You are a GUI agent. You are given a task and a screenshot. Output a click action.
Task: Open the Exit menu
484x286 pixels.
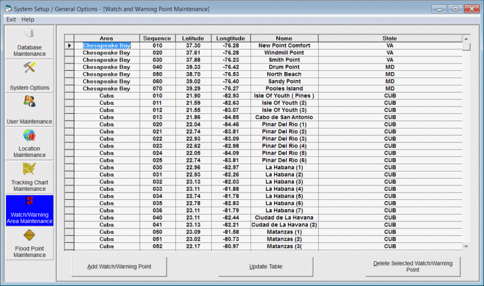[x=11, y=19]
